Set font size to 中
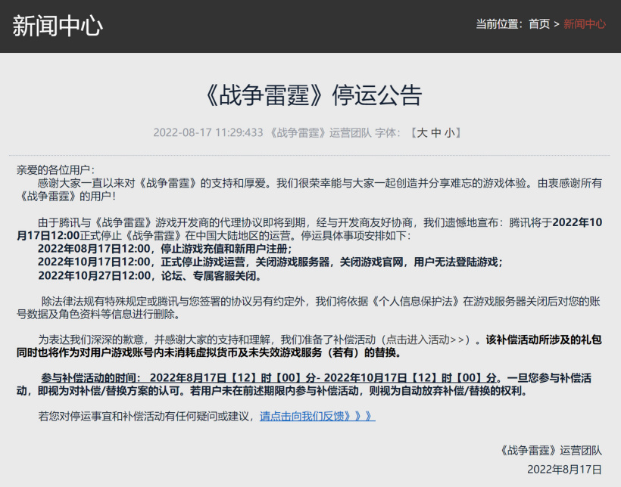This screenshot has width=621, height=487. tap(436, 132)
